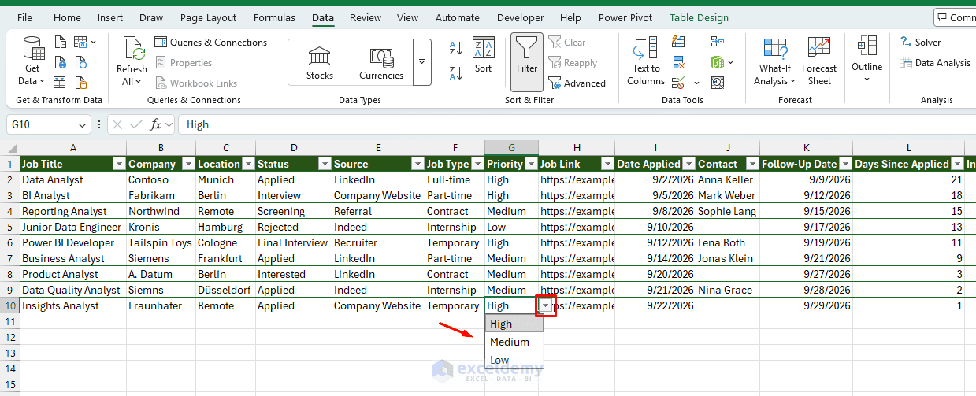Click From Text/CSV icon
The height and width of the screenshot is (396, 976).
point(61,43)
